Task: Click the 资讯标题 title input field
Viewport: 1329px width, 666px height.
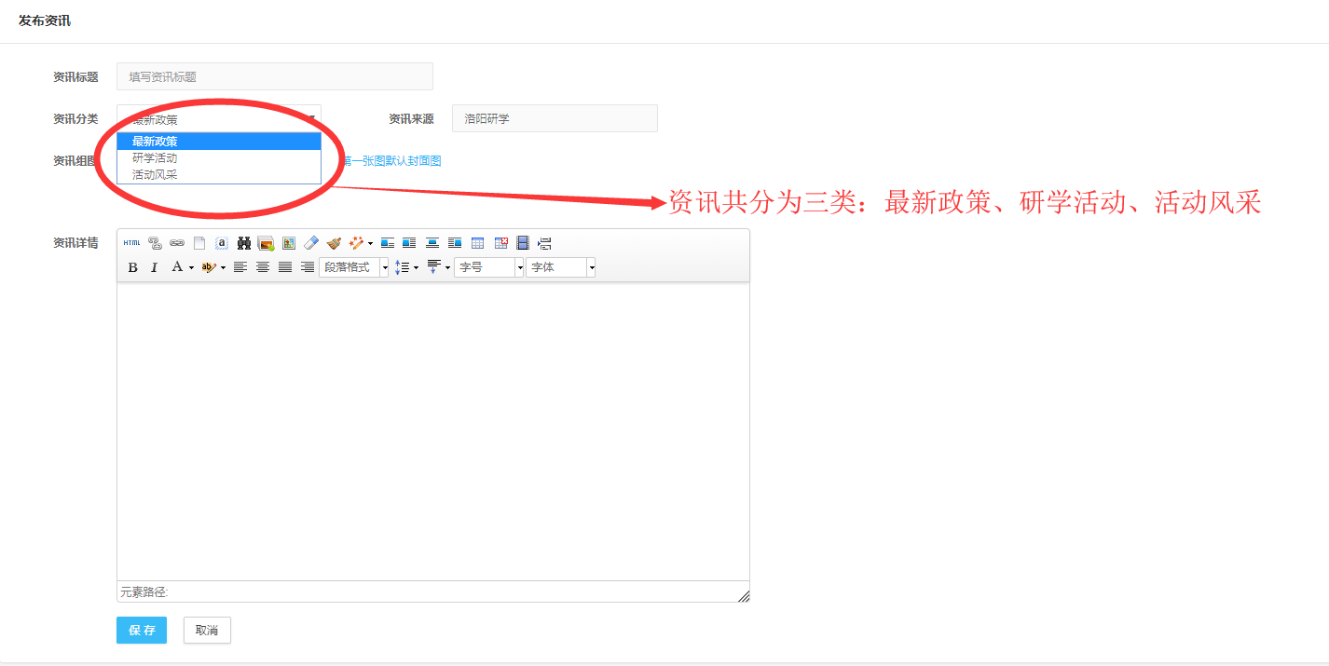Action: click(x=275, y=76)
